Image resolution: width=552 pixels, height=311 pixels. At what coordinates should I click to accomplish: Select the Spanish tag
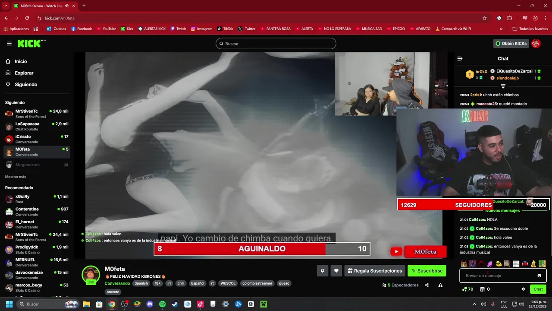point(141,283)
